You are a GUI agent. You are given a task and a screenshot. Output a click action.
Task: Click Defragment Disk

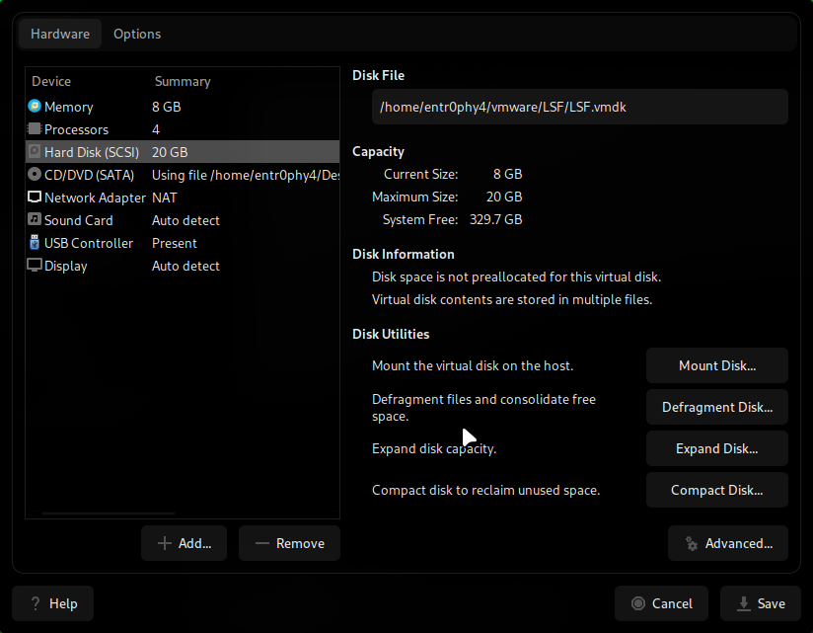(x=716, y=407)
